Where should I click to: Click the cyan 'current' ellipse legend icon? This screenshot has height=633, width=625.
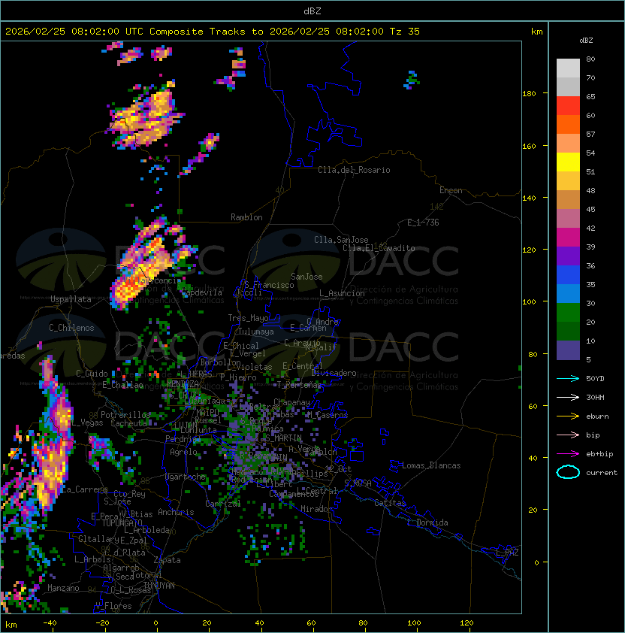click(x=568, y=472)
